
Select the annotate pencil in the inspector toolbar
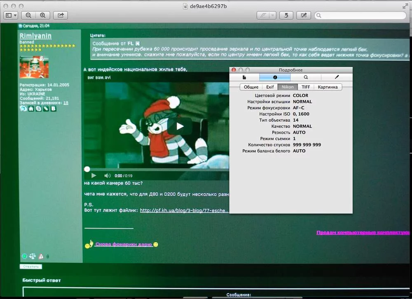click(x=337, y=77)
